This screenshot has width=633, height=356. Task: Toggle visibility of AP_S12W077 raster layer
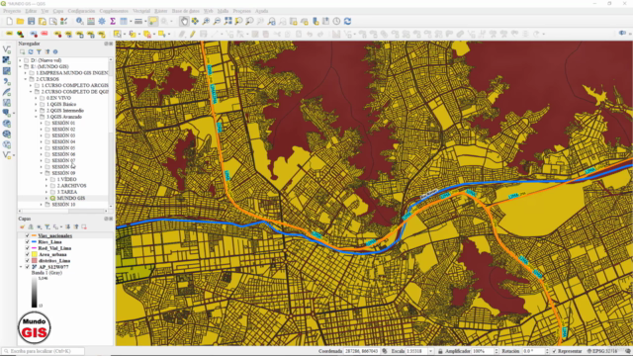pos(28,267)
